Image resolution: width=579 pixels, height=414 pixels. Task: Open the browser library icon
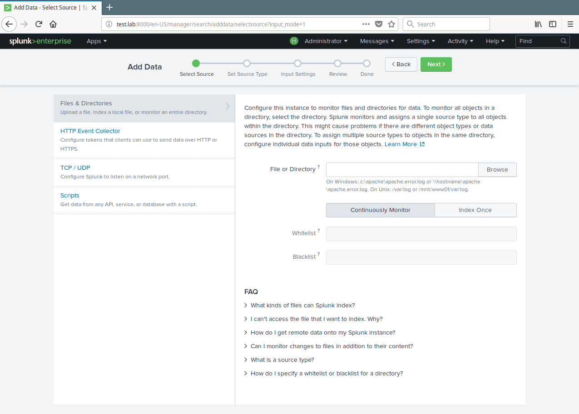(x=538, y=24)
